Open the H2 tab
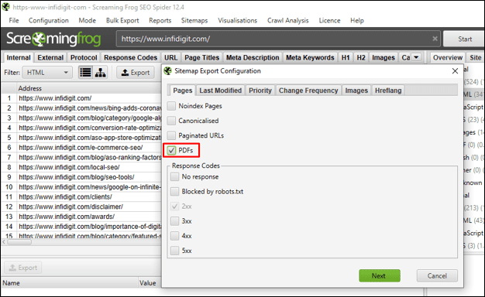The height and width of the screenshot is (297, 485). point(361,58)
